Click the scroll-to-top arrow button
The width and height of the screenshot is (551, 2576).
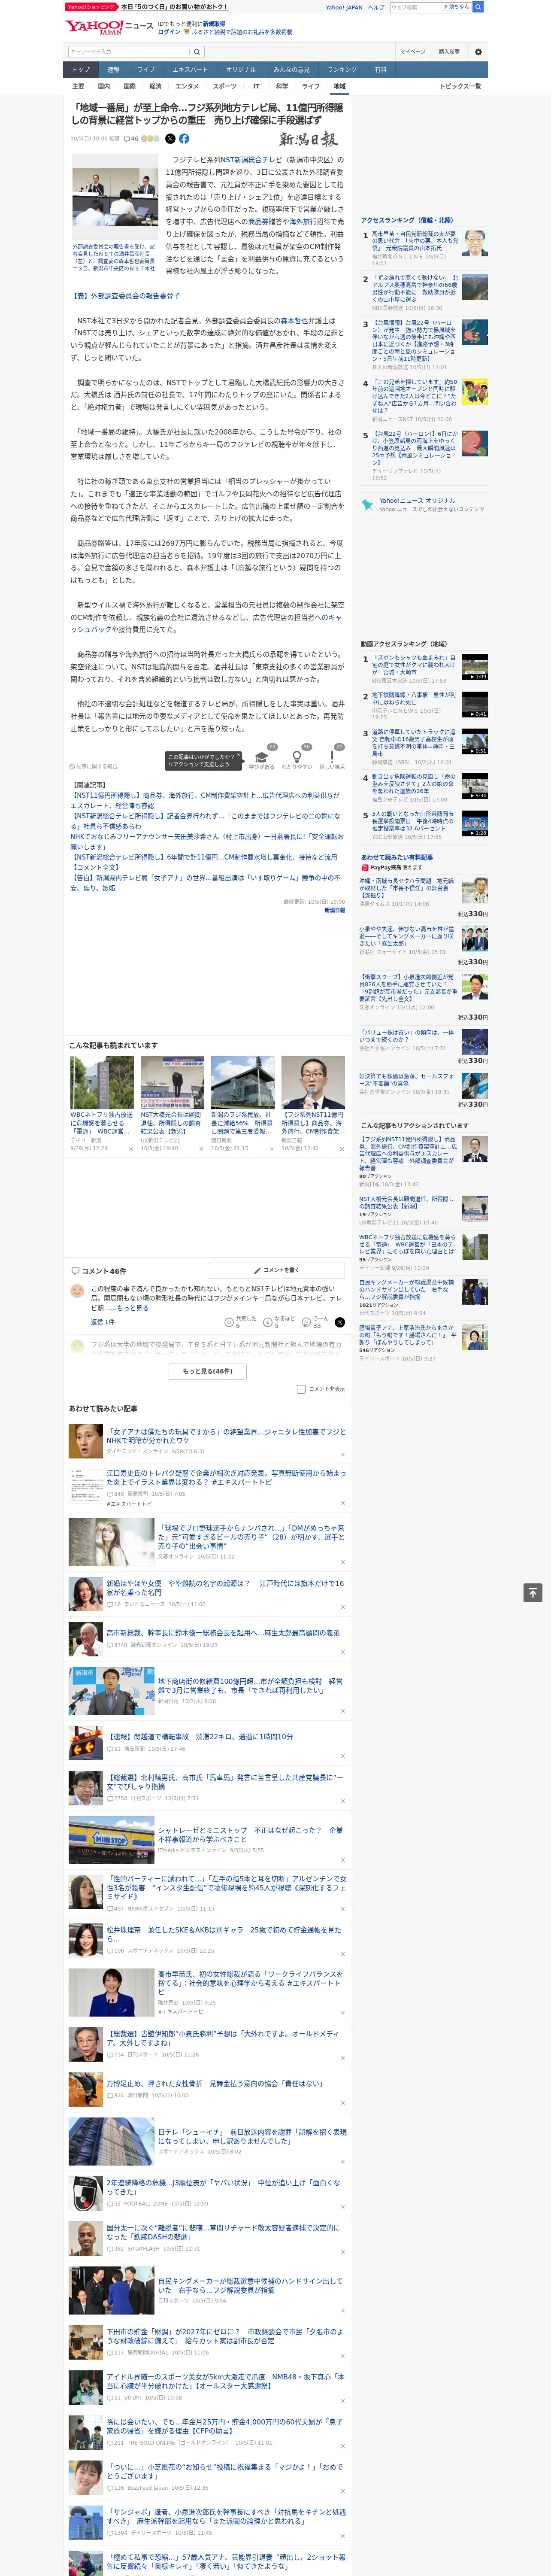point(533,1592)
